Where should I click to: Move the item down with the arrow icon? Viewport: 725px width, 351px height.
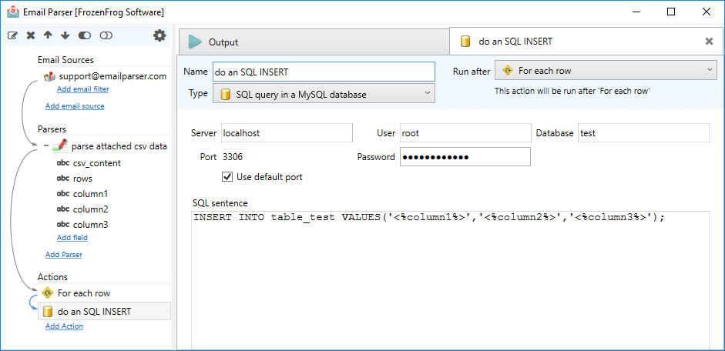tap(65, 35)
